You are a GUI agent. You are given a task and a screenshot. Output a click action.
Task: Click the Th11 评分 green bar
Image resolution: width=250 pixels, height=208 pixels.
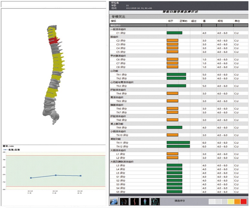(x=178, y=142)
